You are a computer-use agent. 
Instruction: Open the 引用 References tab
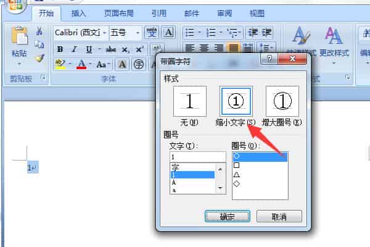click(x=159, y=13)
